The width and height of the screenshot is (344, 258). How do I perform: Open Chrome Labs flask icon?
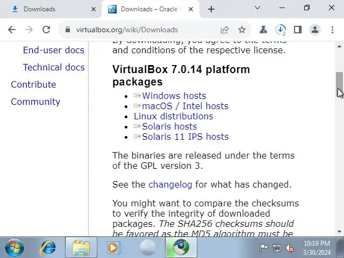pyautogui.click(x=263, y=30)
